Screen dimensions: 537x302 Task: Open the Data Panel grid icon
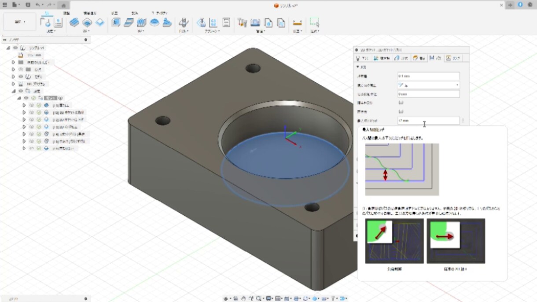click(5, 5)
